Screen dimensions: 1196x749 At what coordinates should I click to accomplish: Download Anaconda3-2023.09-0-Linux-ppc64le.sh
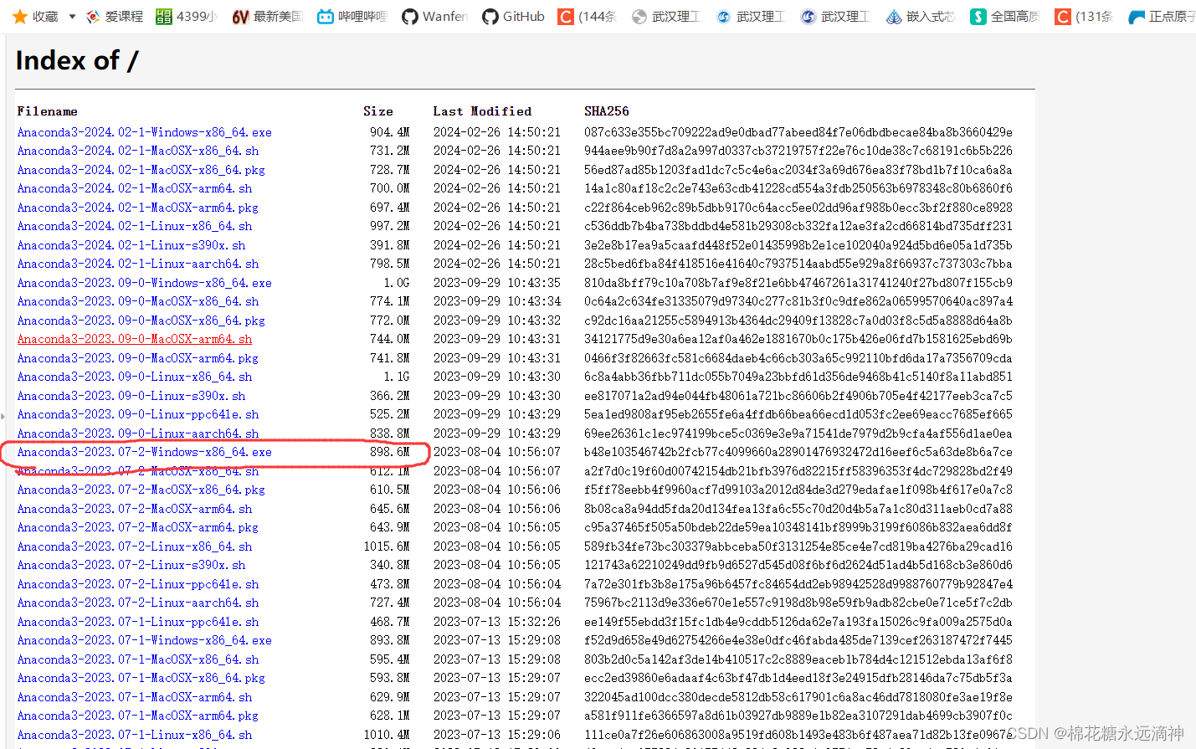click(x=137, y=414)
